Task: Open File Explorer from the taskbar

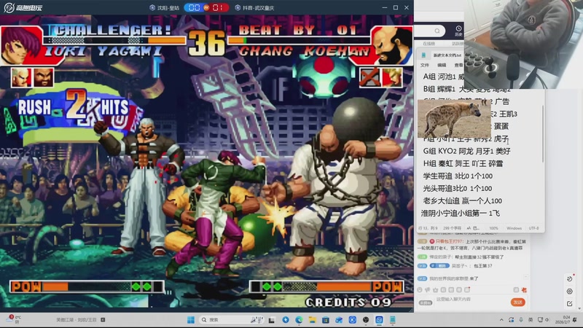Action: pos(312,320)
